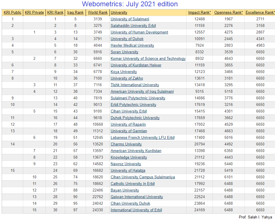Open International University of Erbil link
This screenshot has width=275, height=221.
(x=136, y=210)
